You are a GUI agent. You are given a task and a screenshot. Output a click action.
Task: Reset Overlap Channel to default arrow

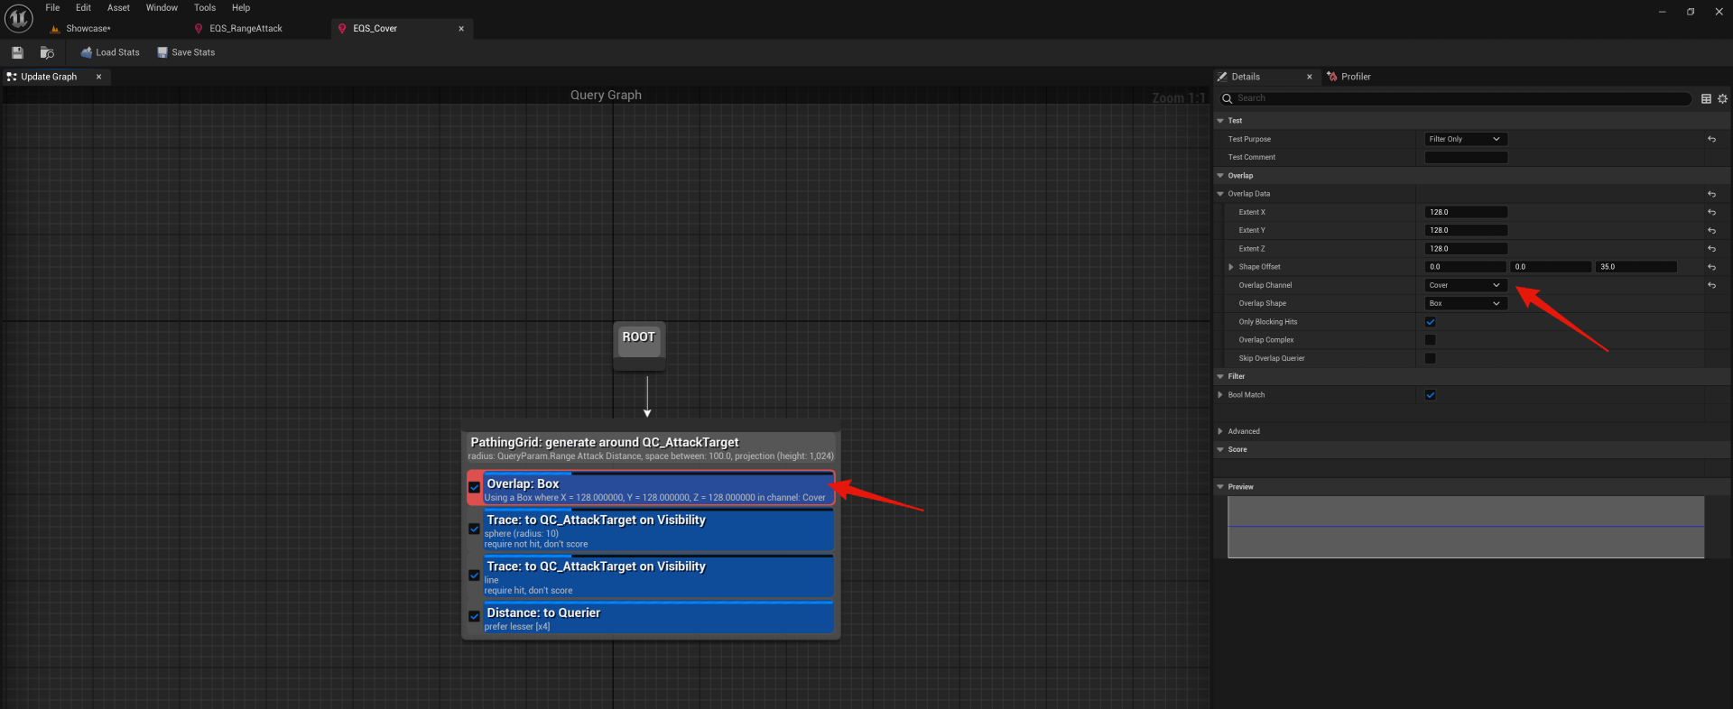pyautogui.click(x=1711, y=285)
